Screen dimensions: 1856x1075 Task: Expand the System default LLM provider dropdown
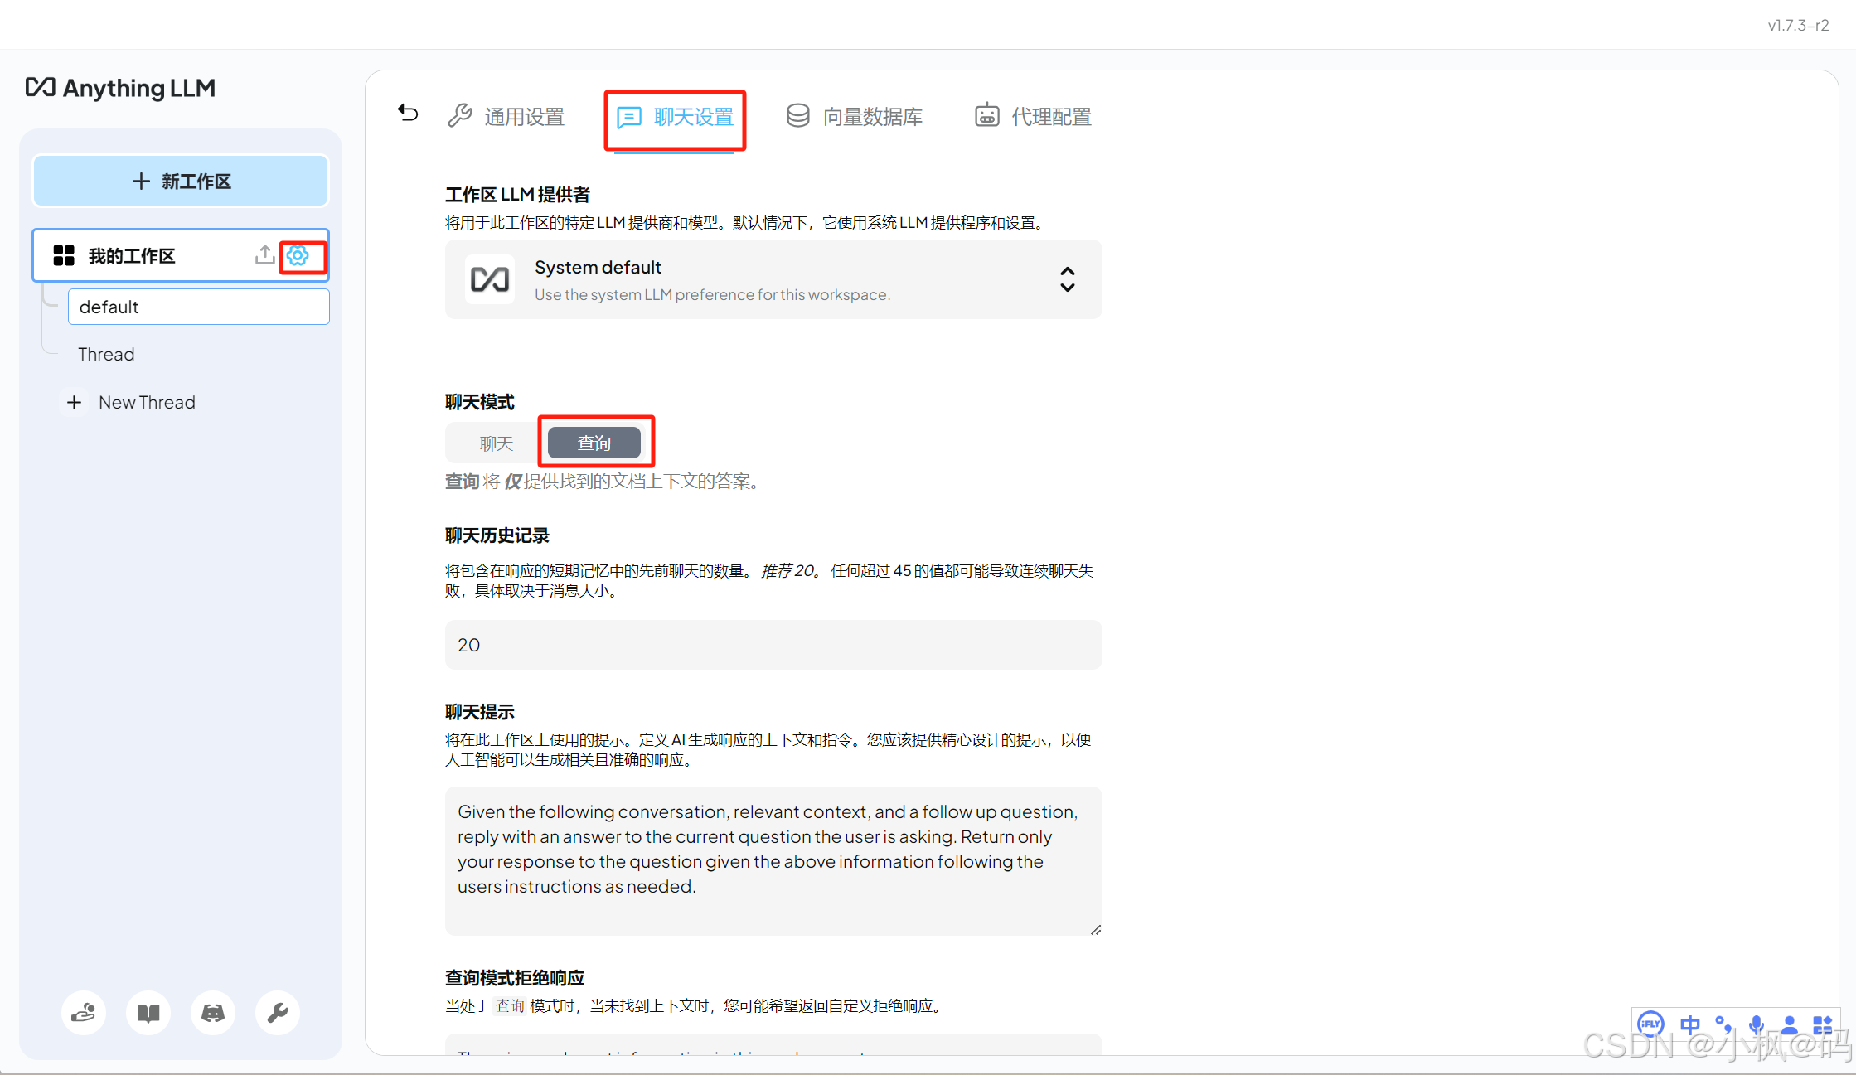773,280
